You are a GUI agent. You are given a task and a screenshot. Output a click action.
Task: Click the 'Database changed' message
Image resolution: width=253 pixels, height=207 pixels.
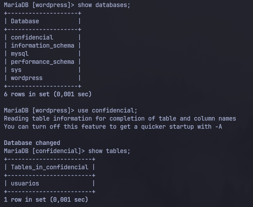(x=32, y=143)
